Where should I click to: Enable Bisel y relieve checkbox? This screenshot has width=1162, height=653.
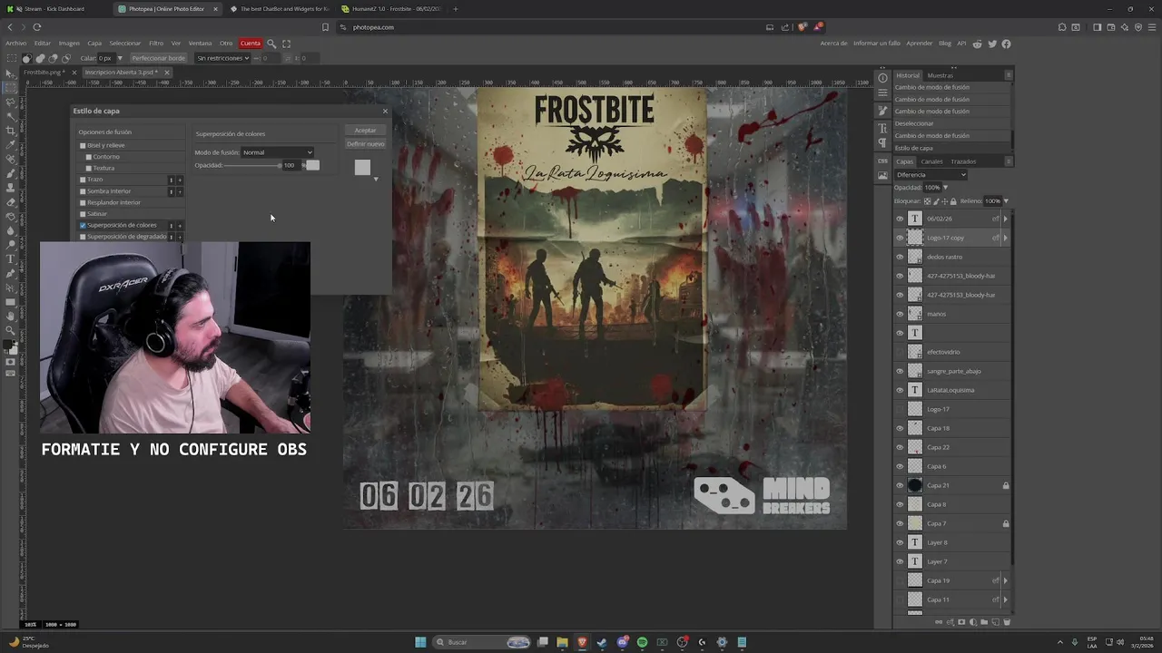[83, 145]
